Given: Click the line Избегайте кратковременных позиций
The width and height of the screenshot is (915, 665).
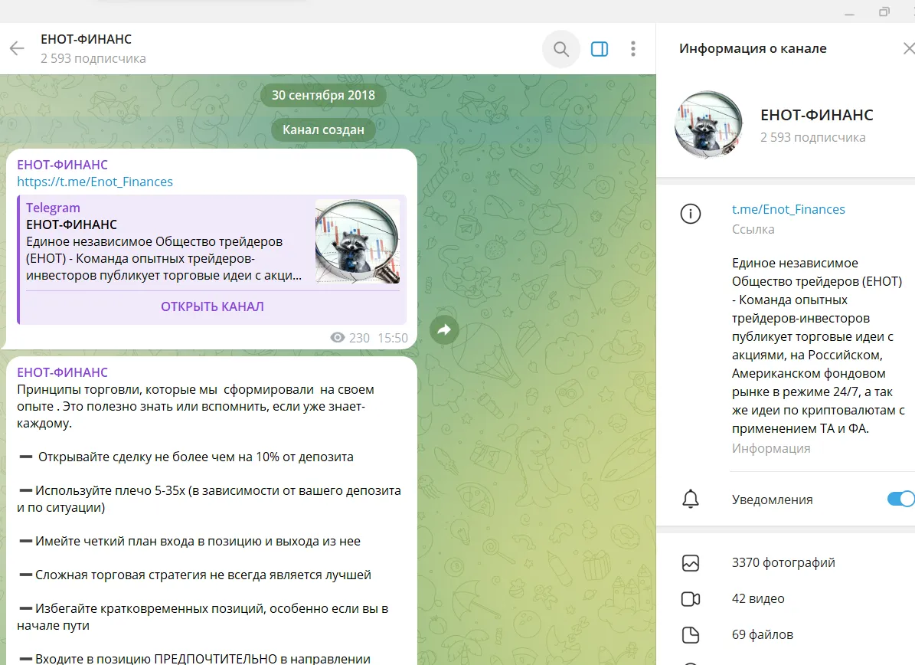Looking at the screenshot, I should tap(203, 617).
